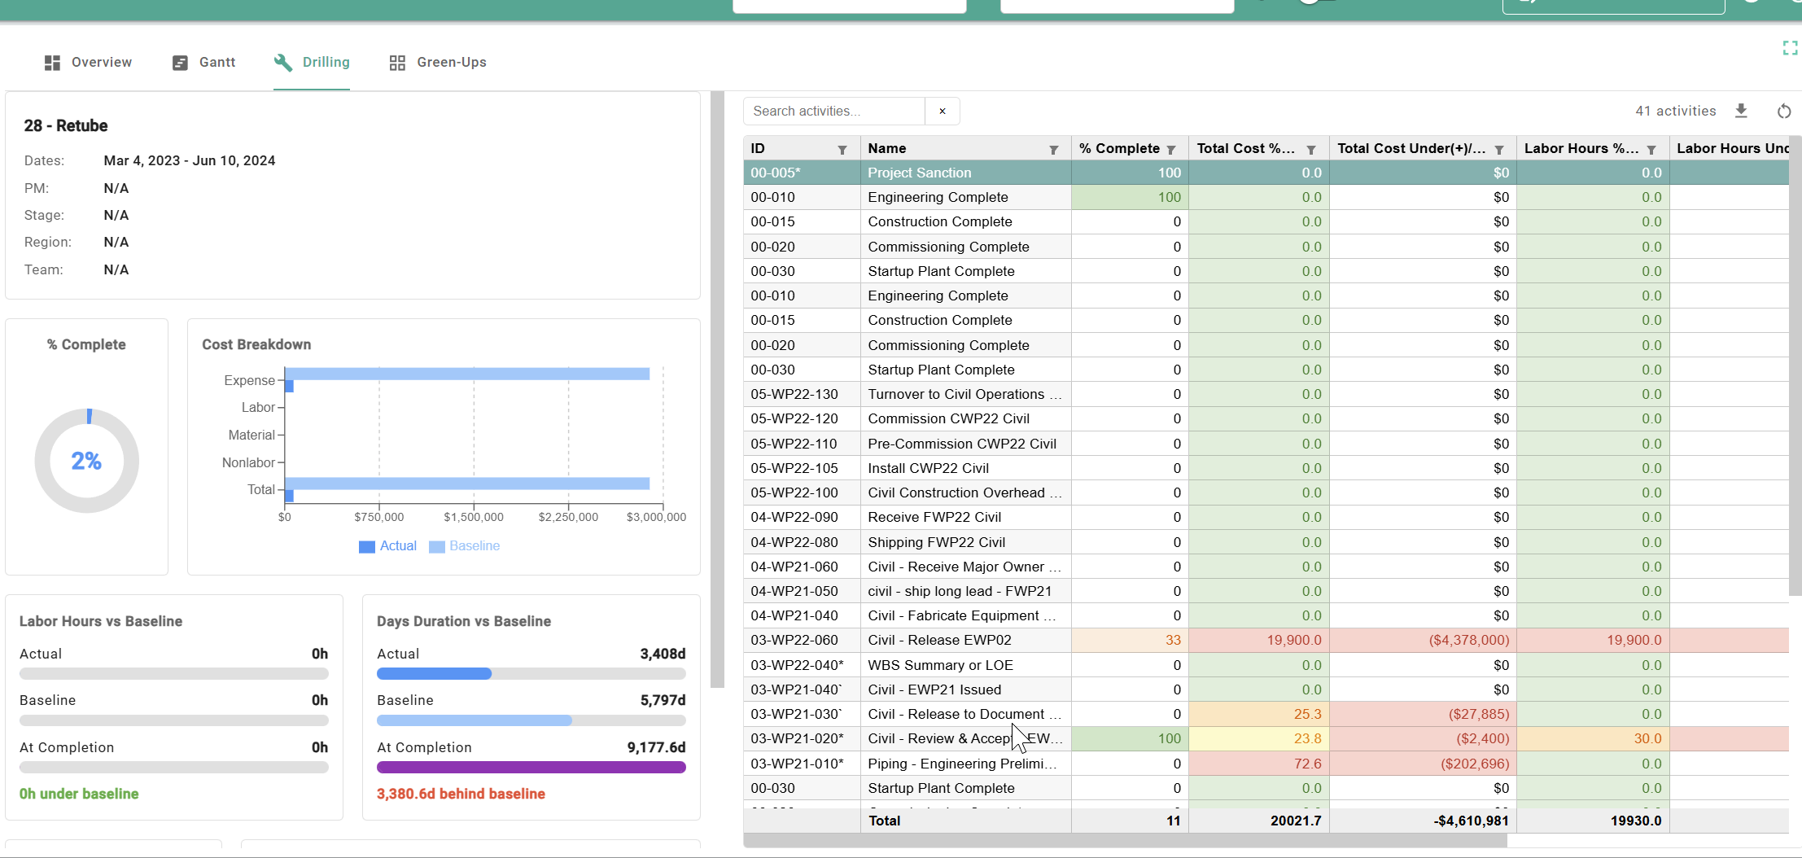Click the 41 activities label
1802x858 pixels.
tap(1674, 110)
